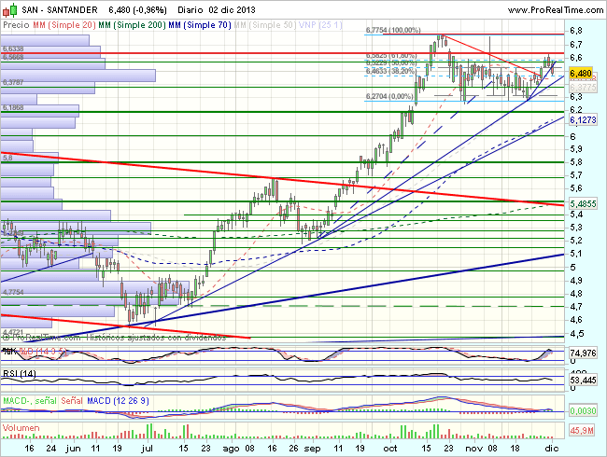Click the date 02 dic 2013
Screen dimensions: 607x457
pyautogui.click(x=232, y=10)
